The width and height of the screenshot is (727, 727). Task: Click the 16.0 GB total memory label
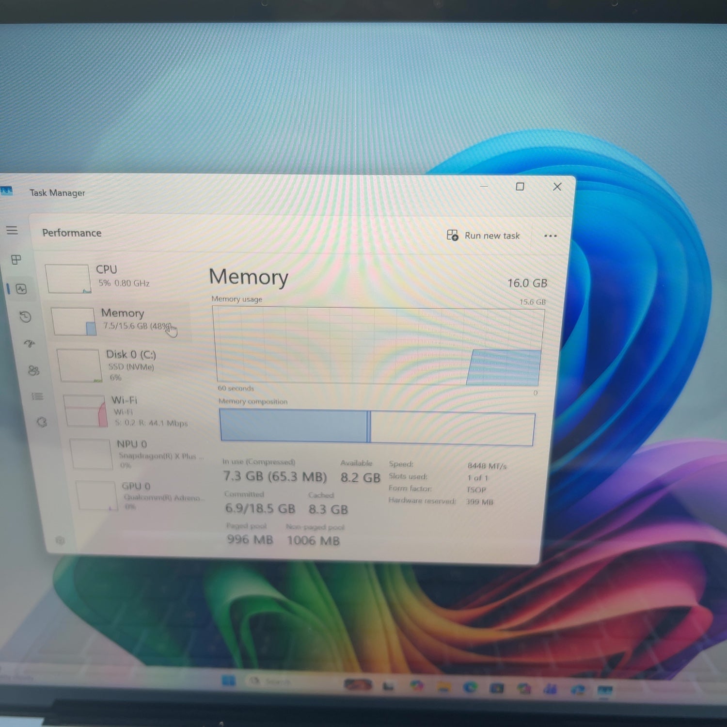527,283
